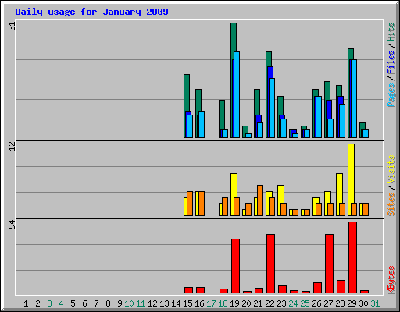Image resolution: width=400 pixels, height=312 pixels.
Task: Click day label '26' on the x-axis
Action: [316, 303]
